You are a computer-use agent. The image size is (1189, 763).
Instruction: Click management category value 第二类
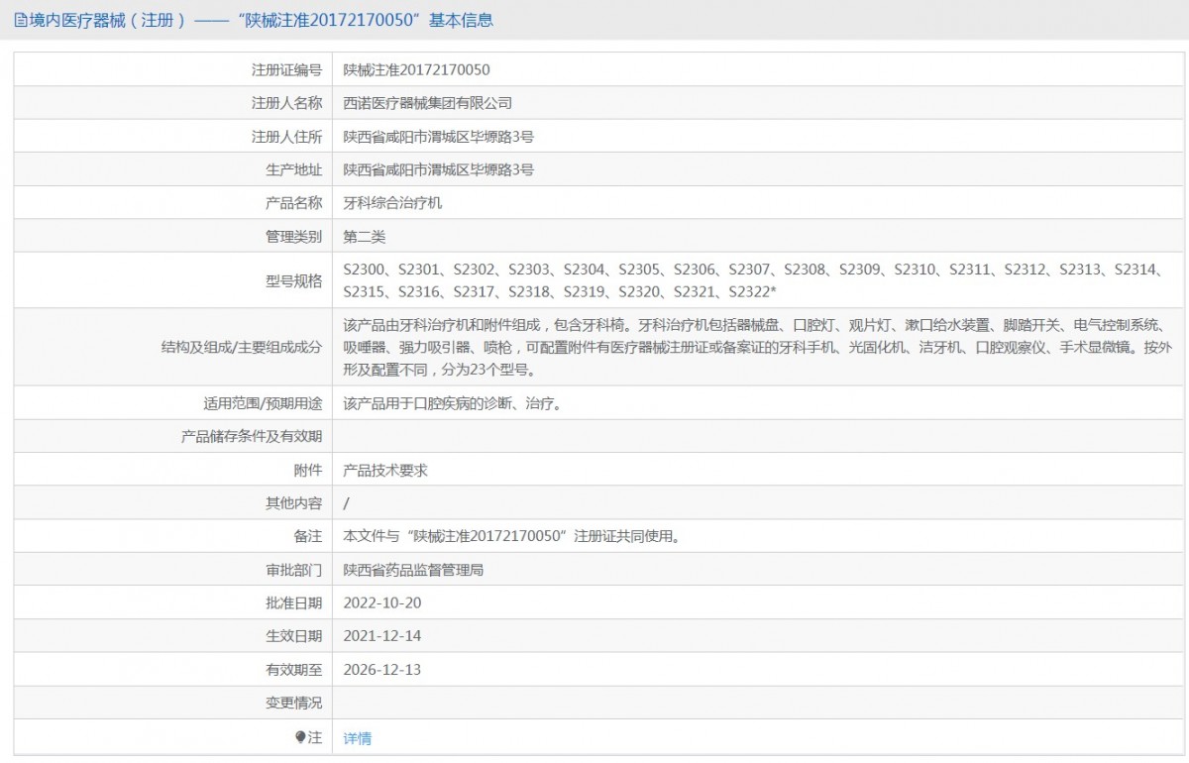point(364,237)
